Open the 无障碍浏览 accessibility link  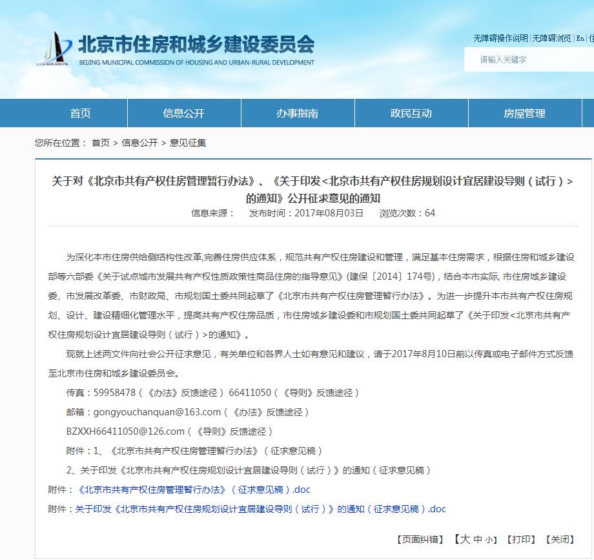[551, 38]
